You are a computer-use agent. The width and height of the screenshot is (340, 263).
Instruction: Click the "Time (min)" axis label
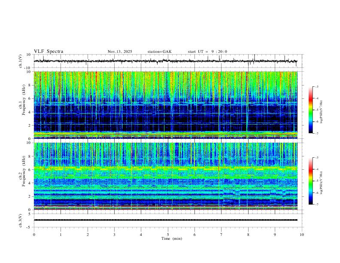click(x=172, y=239)
